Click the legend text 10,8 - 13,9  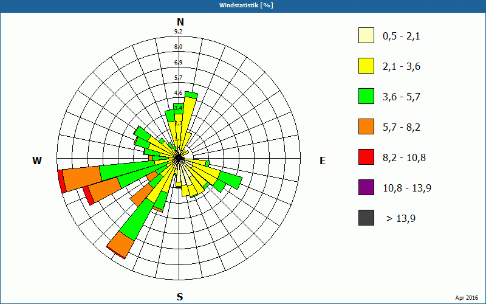(x=407, y=188)
